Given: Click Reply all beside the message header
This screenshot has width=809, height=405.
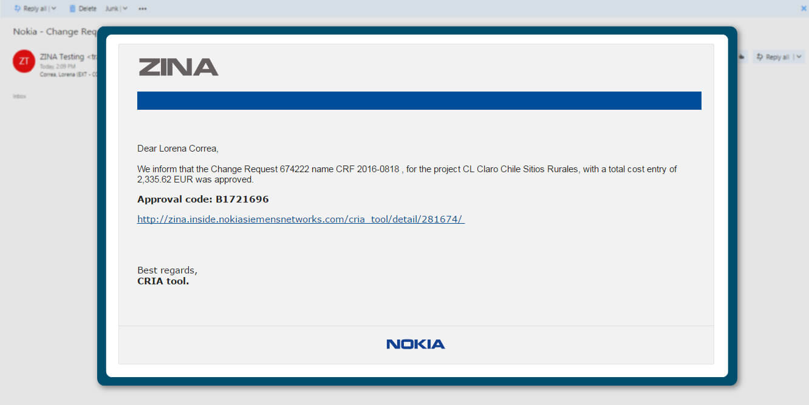Looking at the screenshot, I should 773,57.
